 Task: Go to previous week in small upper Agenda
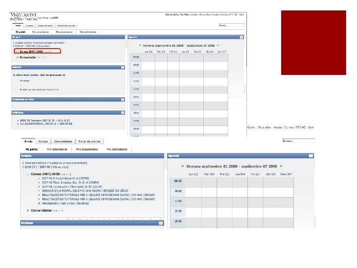pos(140,46)
